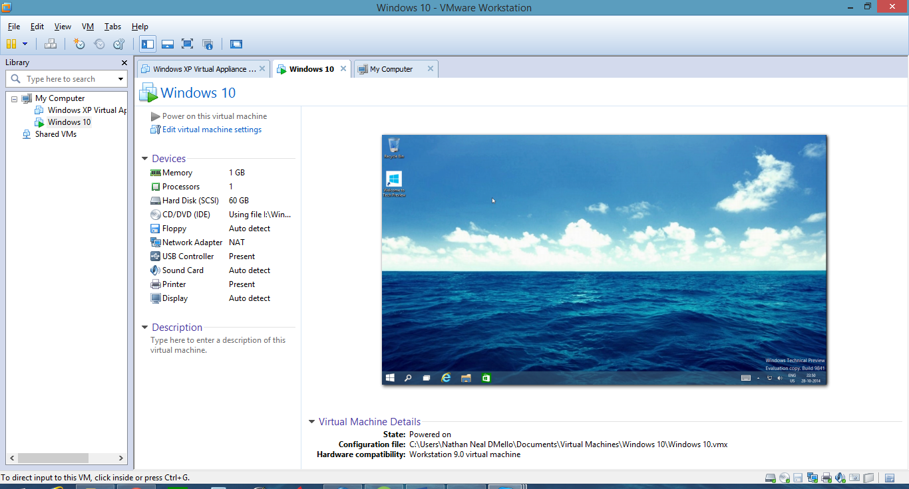Click the printer status bar icon
The image size is (909, 489).
pos(826,478)
